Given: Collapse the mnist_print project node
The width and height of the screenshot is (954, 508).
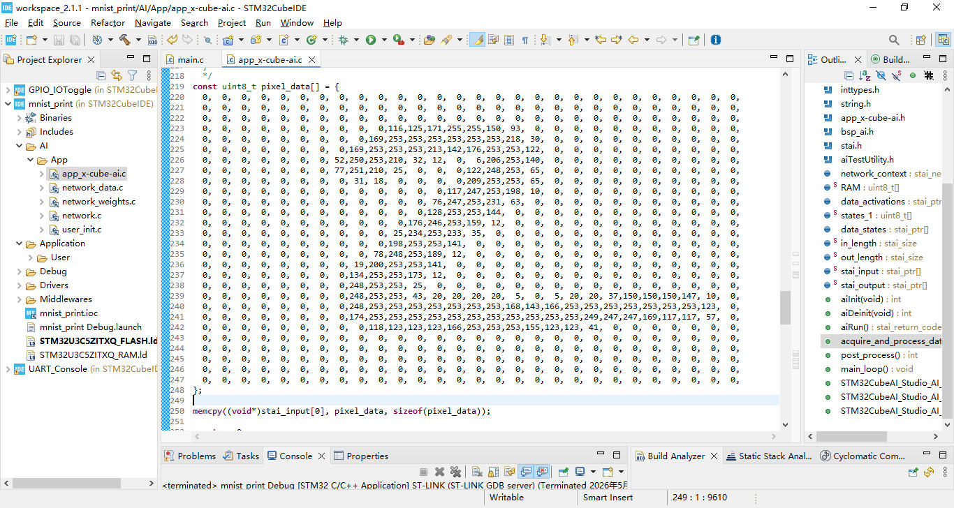Looking at the screenshot, I should click(x=8, y=103).
